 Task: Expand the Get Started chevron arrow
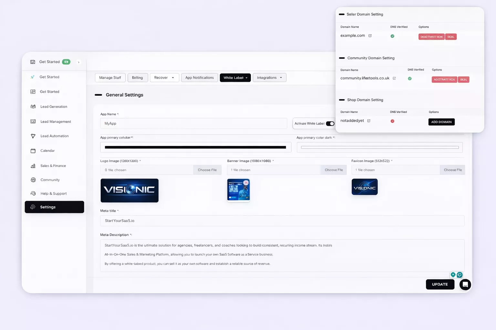point(78,62)
